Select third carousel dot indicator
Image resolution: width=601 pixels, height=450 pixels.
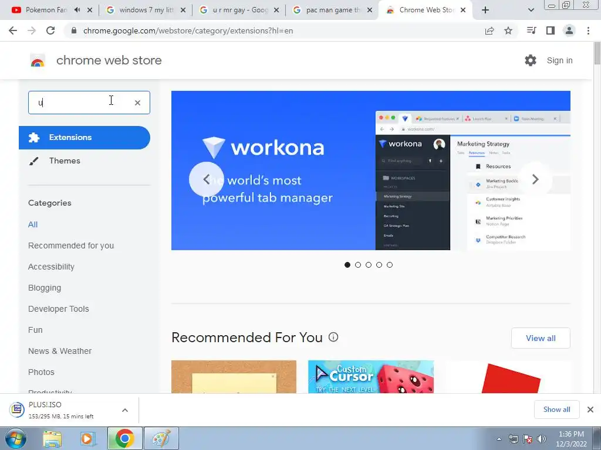[369, 265]
